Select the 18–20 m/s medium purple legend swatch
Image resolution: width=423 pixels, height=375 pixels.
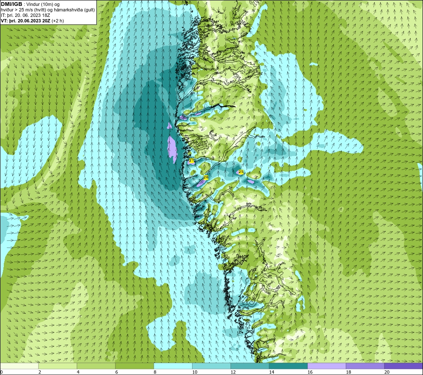[x=365, y=366]
